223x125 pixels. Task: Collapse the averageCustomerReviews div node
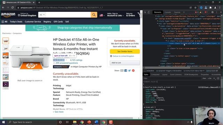tap(157, 24)
